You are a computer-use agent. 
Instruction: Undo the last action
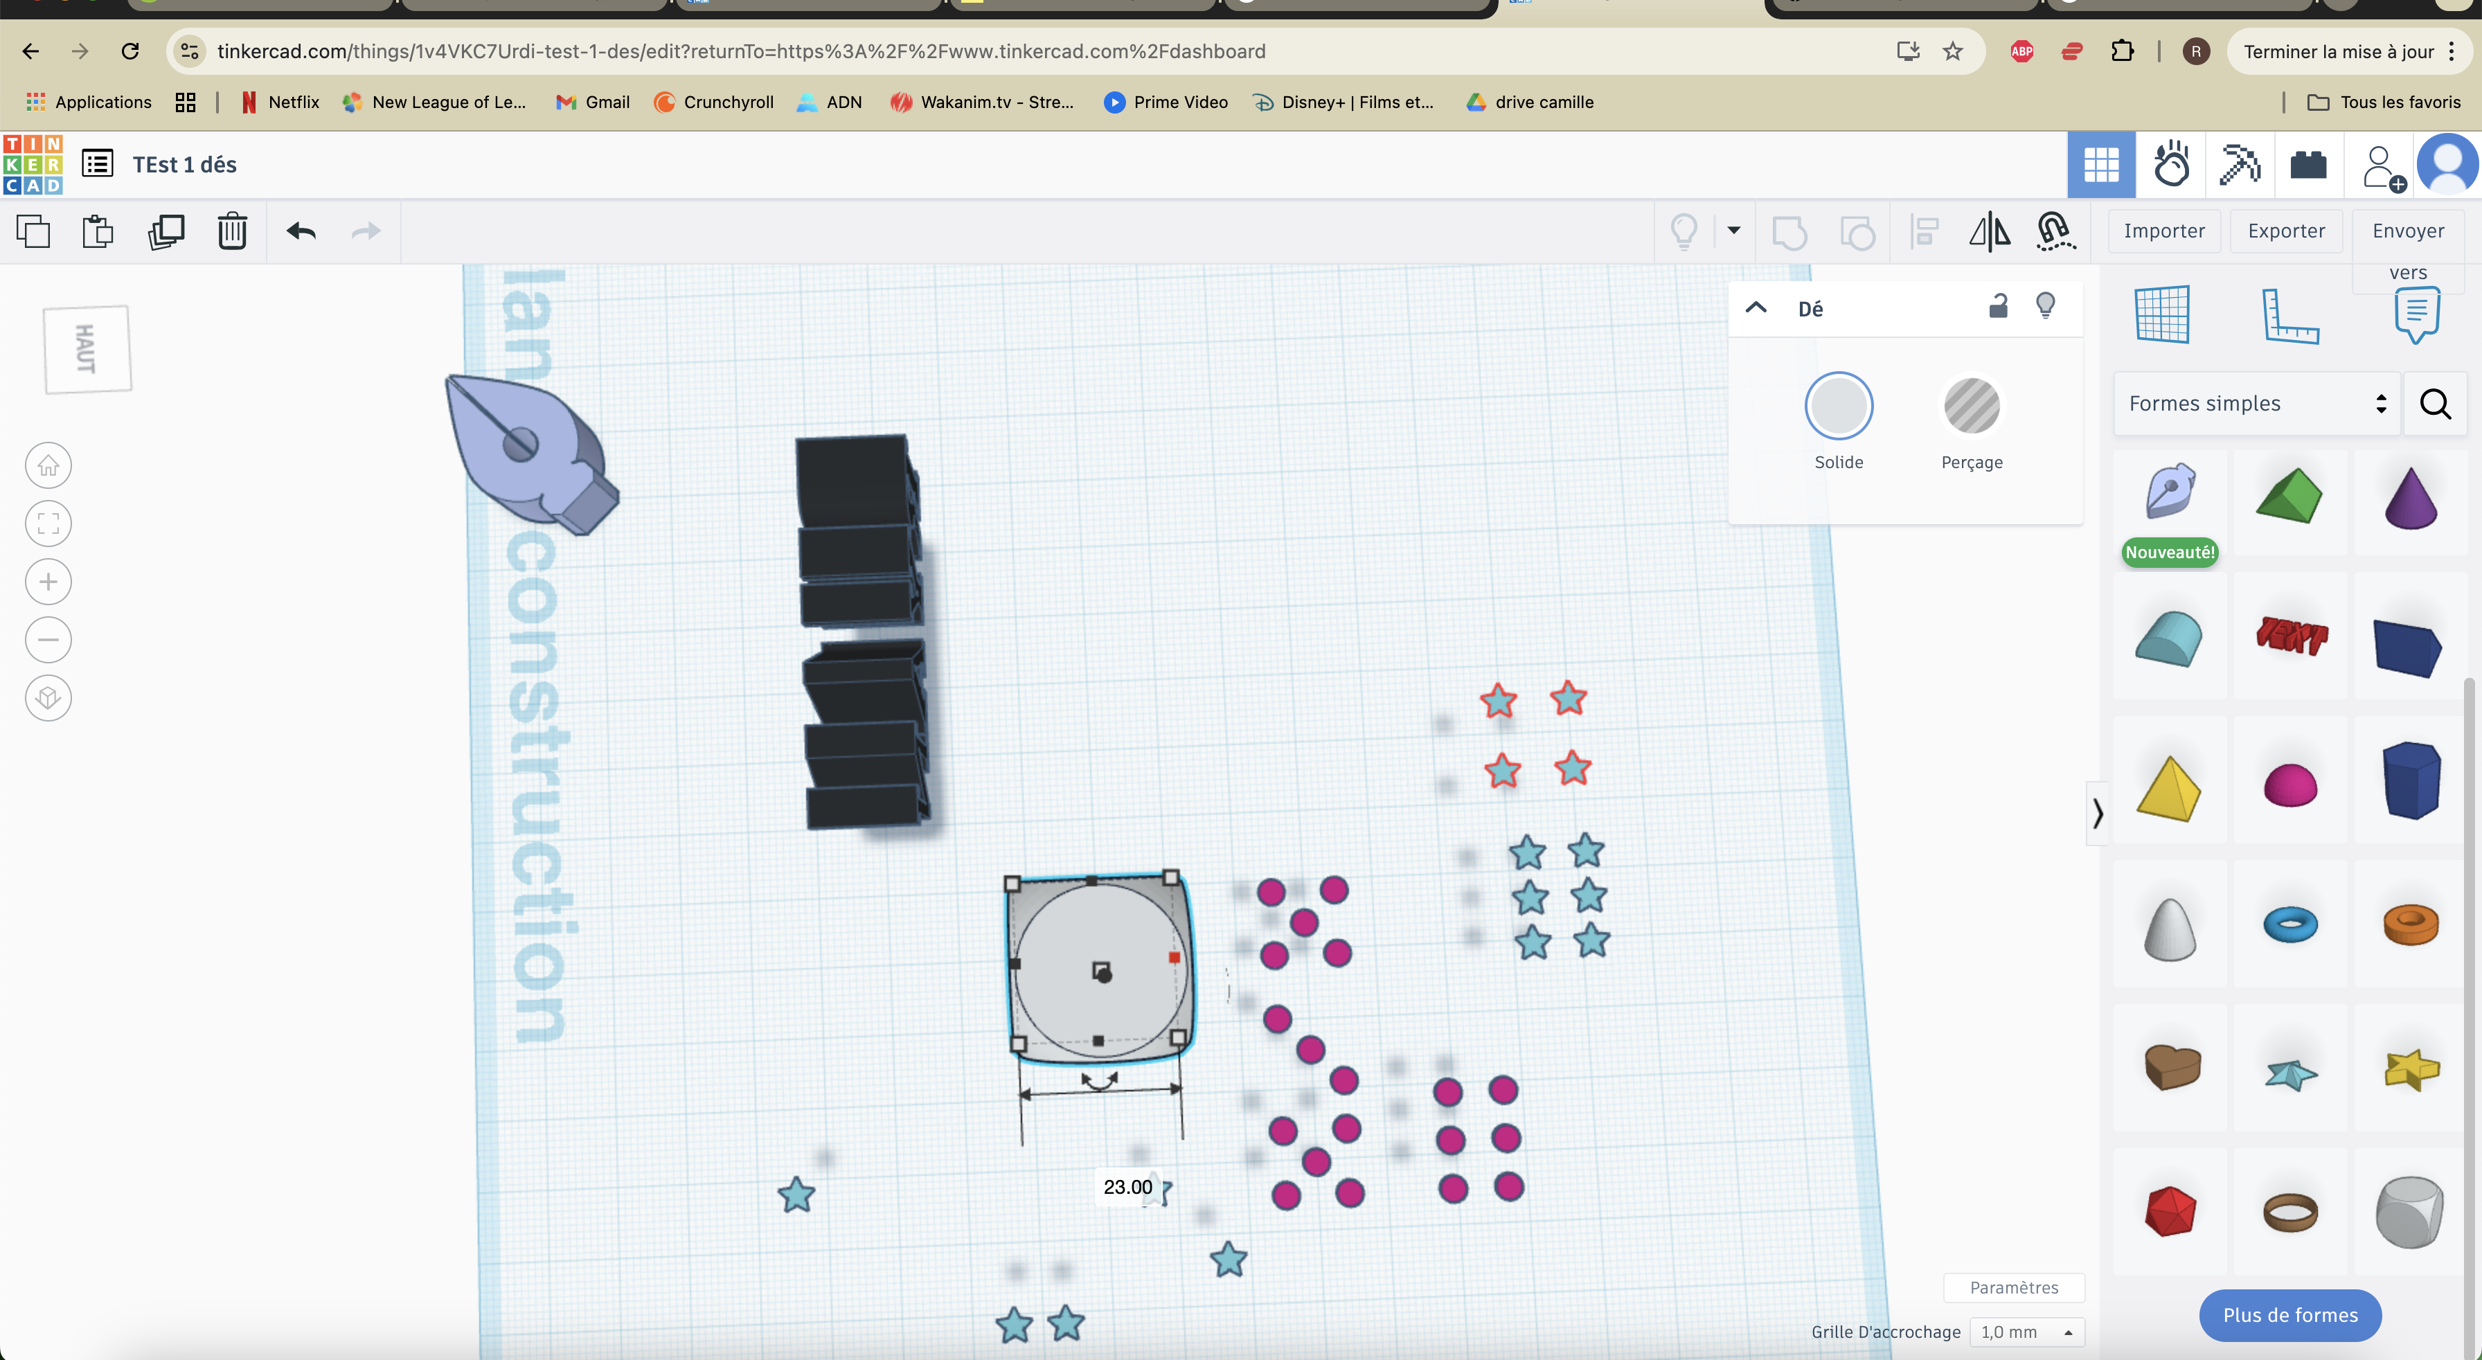coord(301,231)
